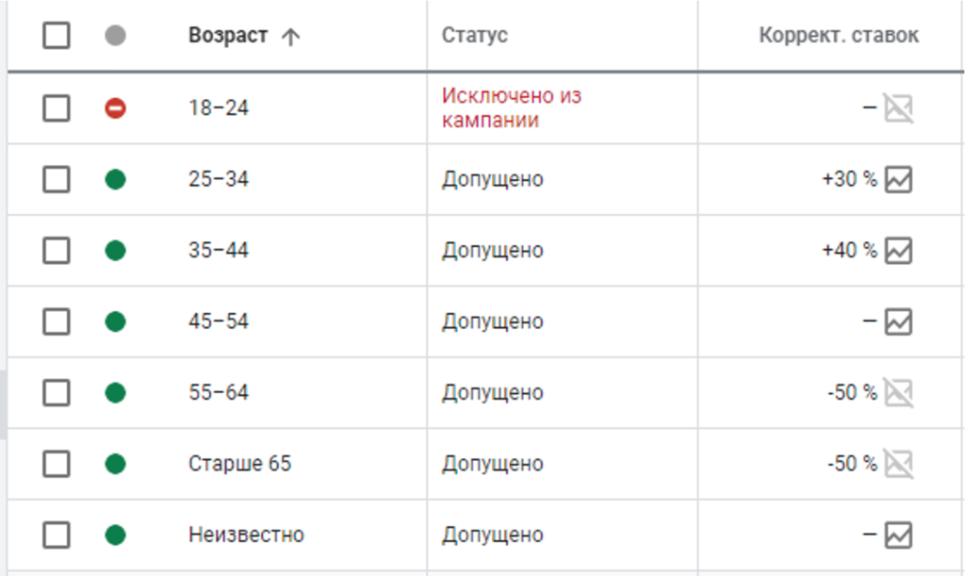Click chart icon in 45–54 row
965x576 pixels.
(x=899, y=322)
